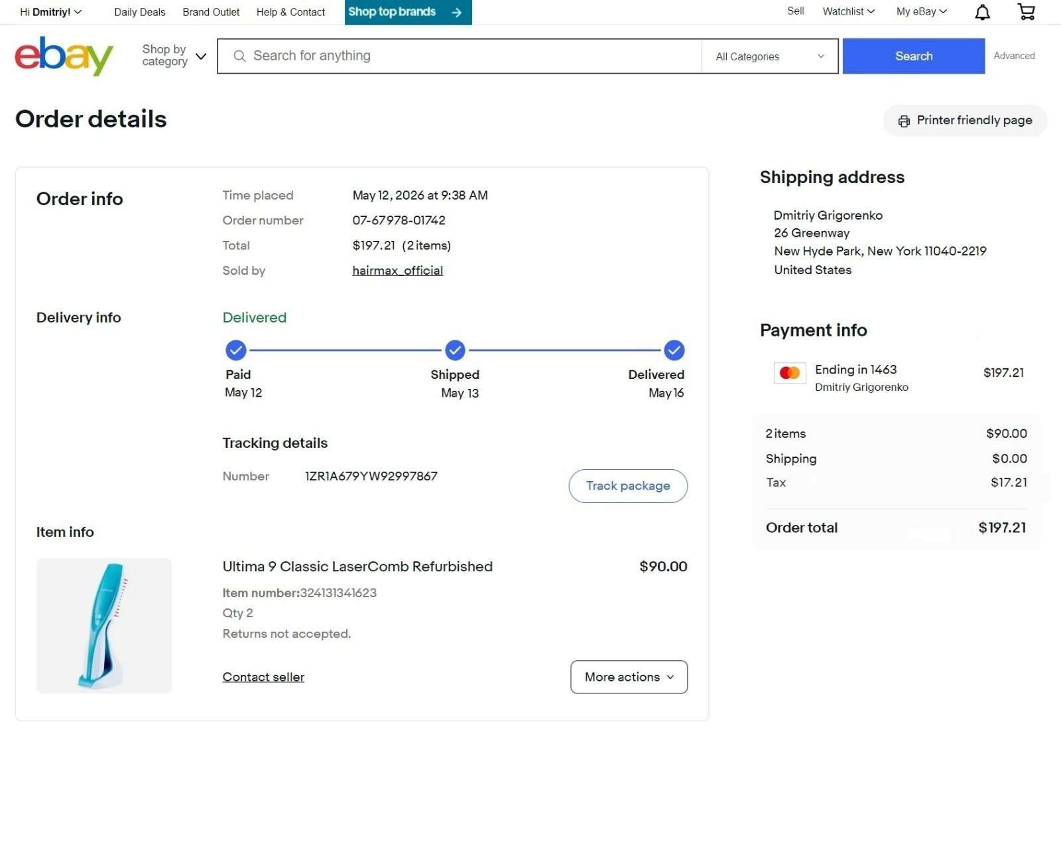Click the Contact seller link

pyautogui.click(x=263, y=677)
